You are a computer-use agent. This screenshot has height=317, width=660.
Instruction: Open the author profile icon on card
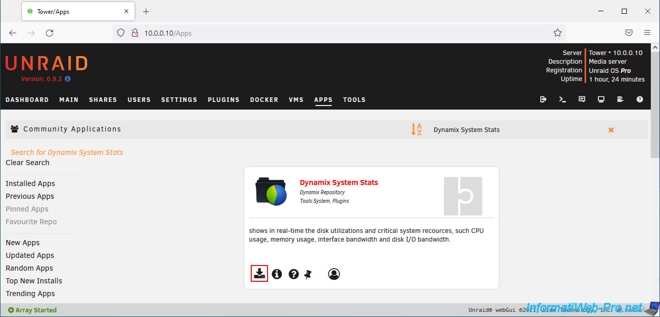(x=334, y=274)
